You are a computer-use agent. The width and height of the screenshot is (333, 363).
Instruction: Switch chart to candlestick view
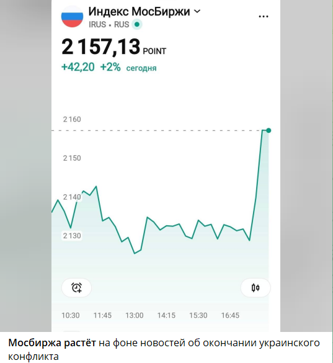point(255,288)
